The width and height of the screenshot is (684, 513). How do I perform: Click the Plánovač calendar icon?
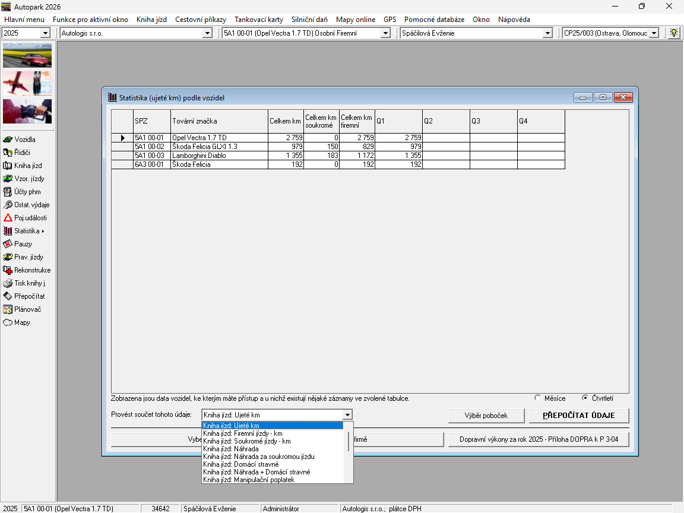pos(8,309)
